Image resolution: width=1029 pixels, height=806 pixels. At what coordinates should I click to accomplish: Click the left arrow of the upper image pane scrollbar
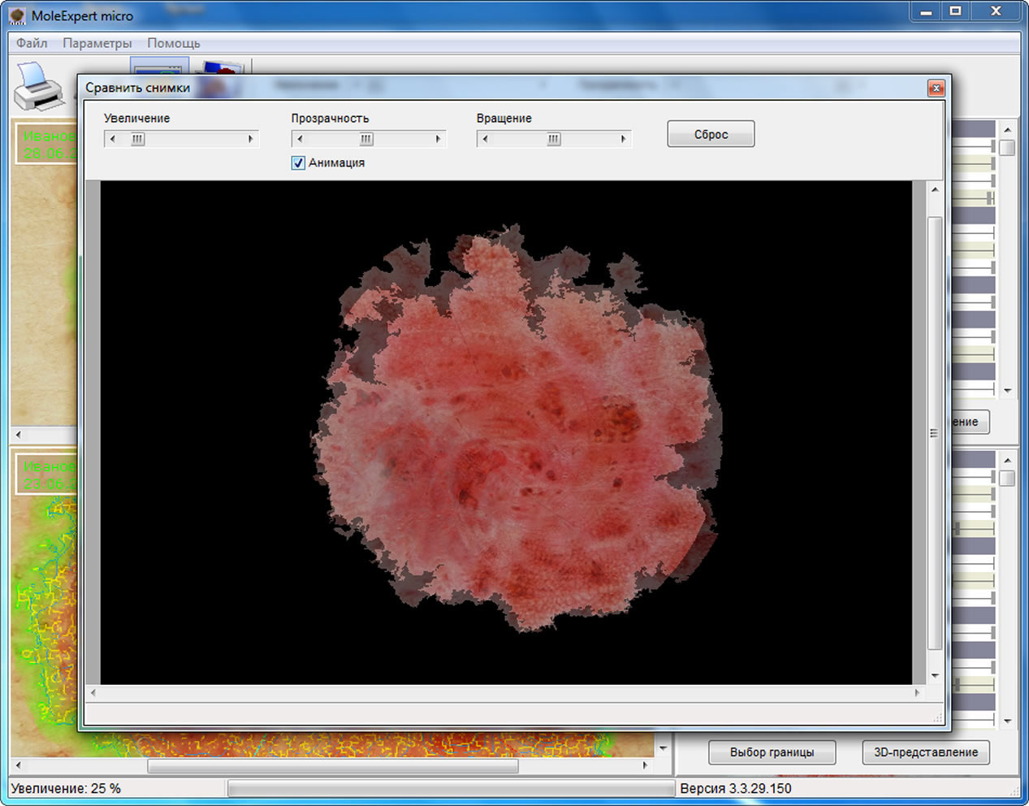point(19,435)
